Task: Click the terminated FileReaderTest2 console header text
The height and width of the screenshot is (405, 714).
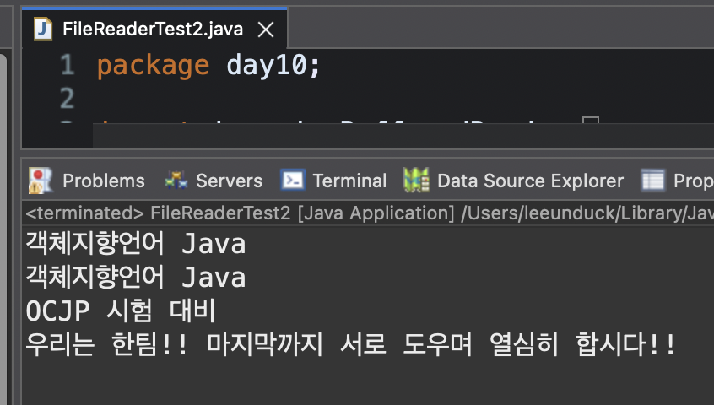Action: coord(370,213)
